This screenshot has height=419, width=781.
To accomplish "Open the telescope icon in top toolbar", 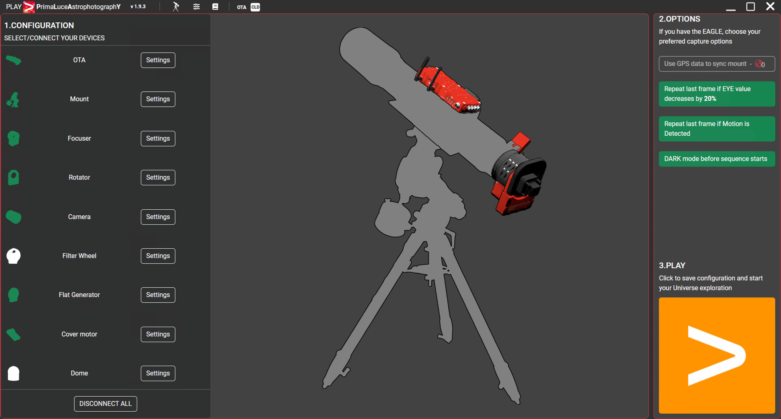I will 176,7.
